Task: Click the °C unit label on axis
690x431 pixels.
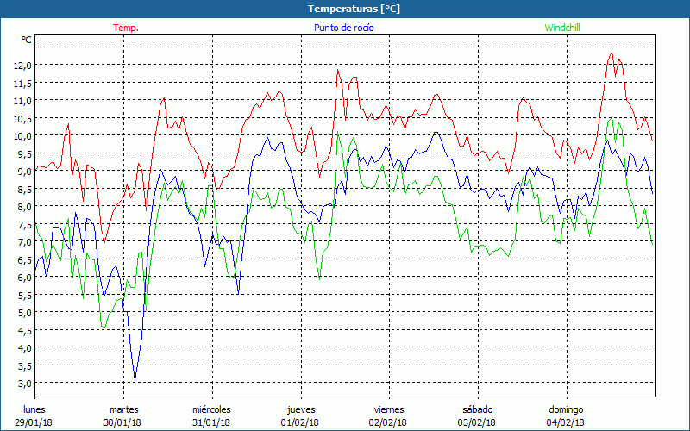Action: click(x=27, y=40)
